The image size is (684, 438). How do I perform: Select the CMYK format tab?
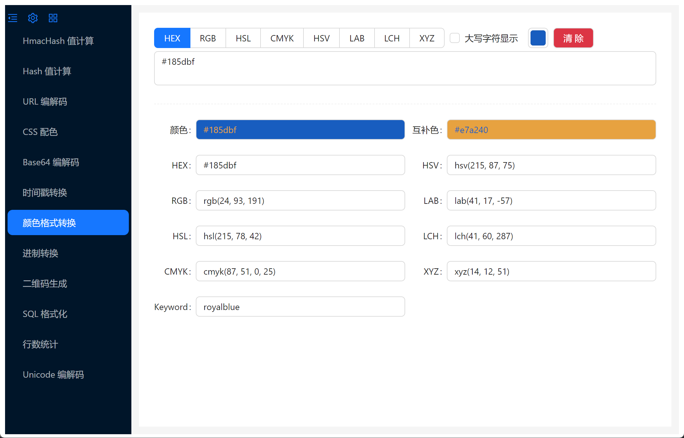[x=282, y=38]
